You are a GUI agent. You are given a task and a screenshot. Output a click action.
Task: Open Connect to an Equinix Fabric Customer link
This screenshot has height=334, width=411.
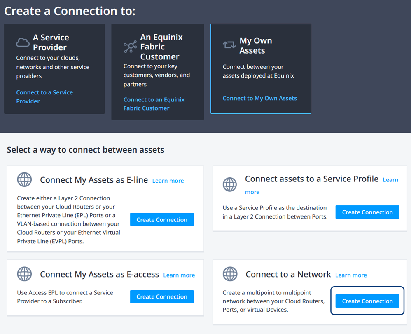154,104
